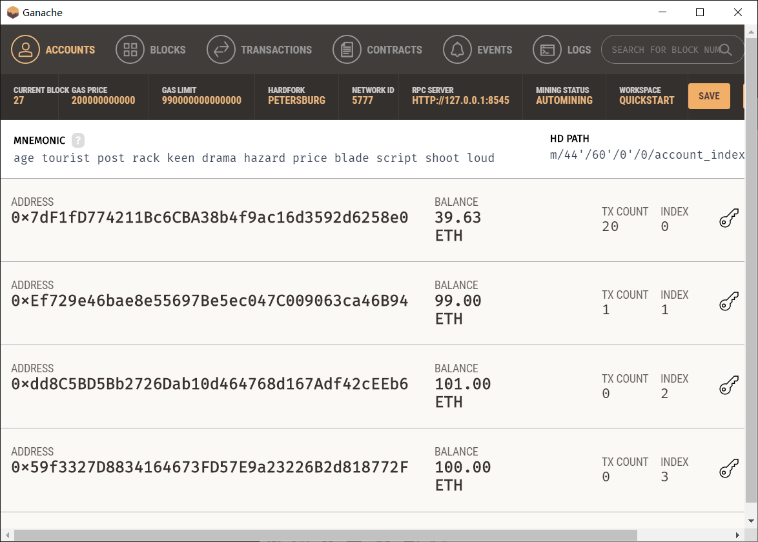The height and width of the screenshot is (542, 758).
Task: Open the Transactions tab label
Action: [276, 50]
